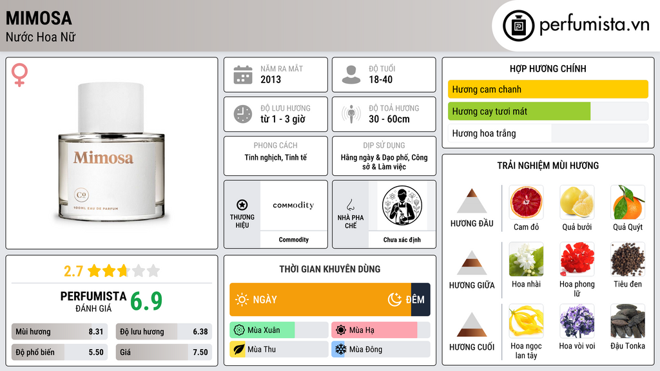Click the Mimosa perfume bottle image
The width and height of the screenshot is (660, 371).
click(x=112, y=151)
